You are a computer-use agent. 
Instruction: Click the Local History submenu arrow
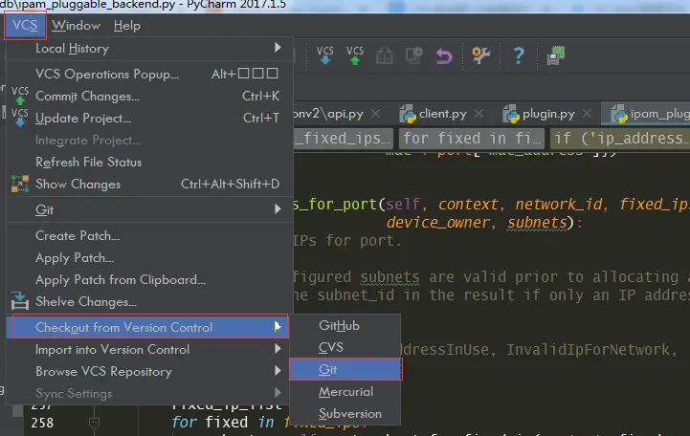tap(278, 47)
